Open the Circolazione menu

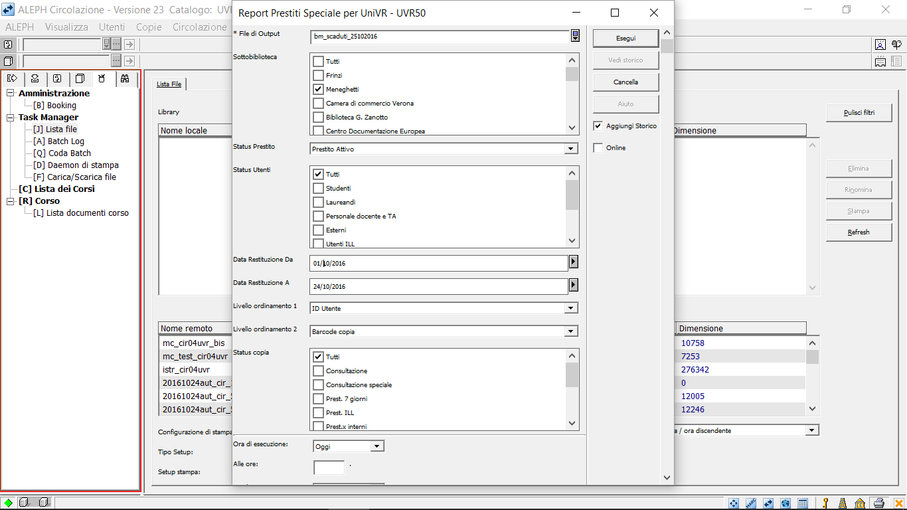pyautogui.click(x=200, y=27)
